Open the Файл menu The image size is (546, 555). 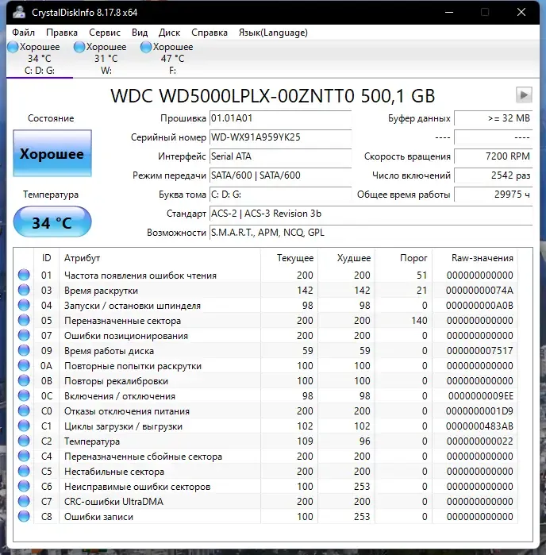click(23, 33)
